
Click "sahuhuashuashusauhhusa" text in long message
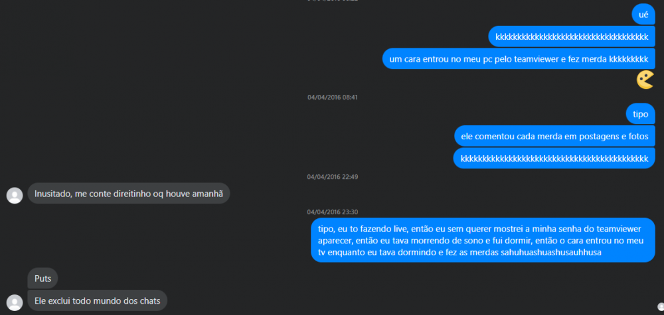coord(551,253)
